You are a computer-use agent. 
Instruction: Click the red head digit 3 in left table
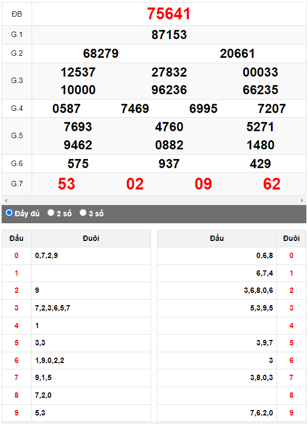click(x=17, y=308)
